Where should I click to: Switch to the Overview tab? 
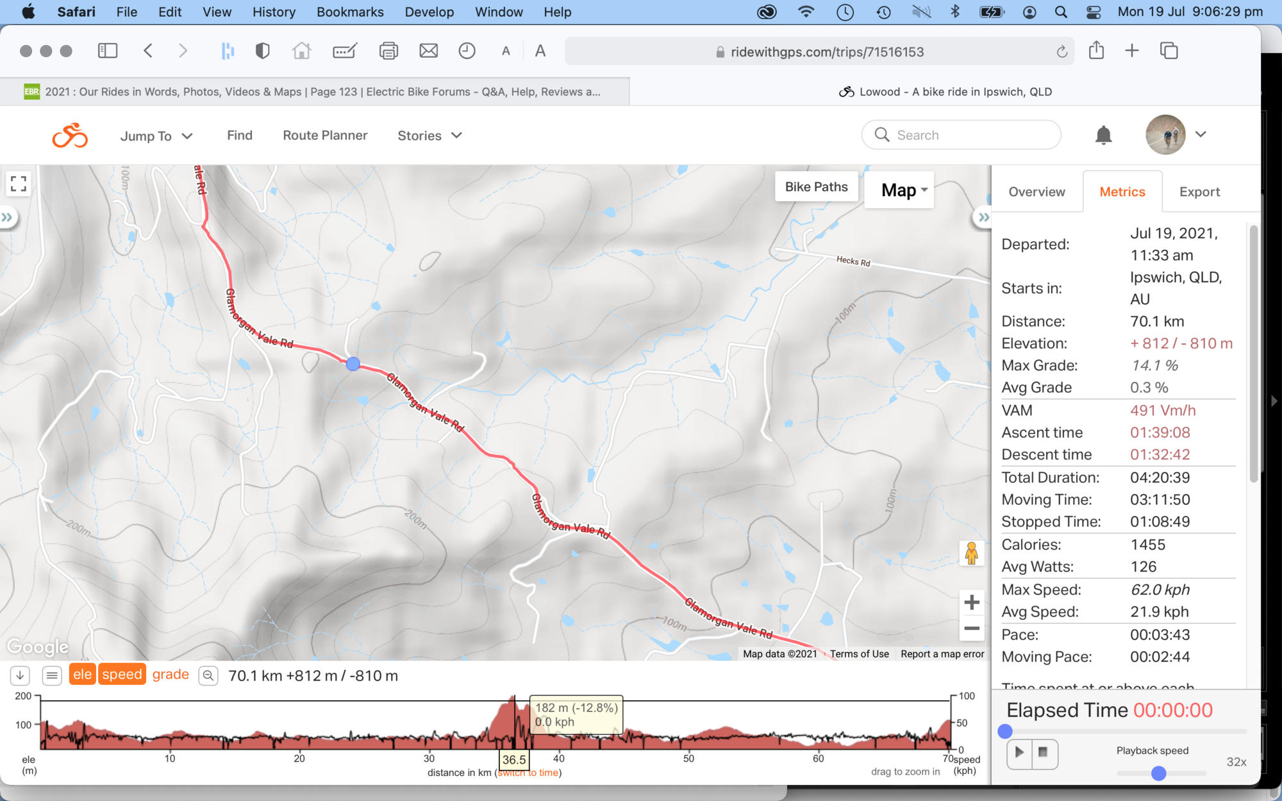tap(1036, 192)
